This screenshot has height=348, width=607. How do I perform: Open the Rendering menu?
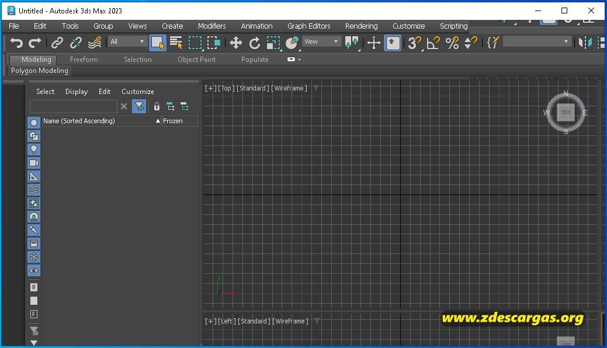coord(361,26)
